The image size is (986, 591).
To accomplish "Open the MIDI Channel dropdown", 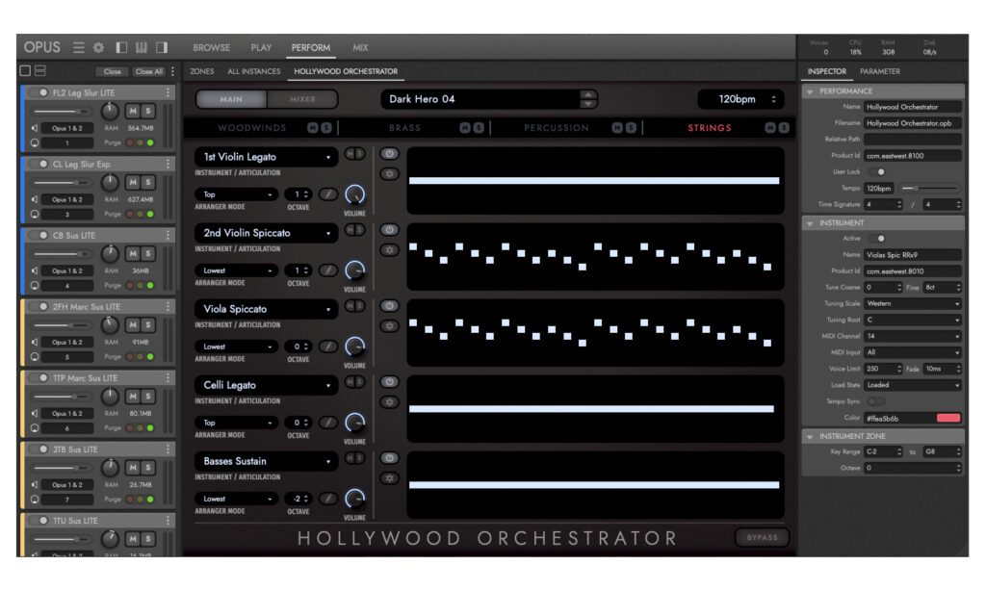I will 913,336.
